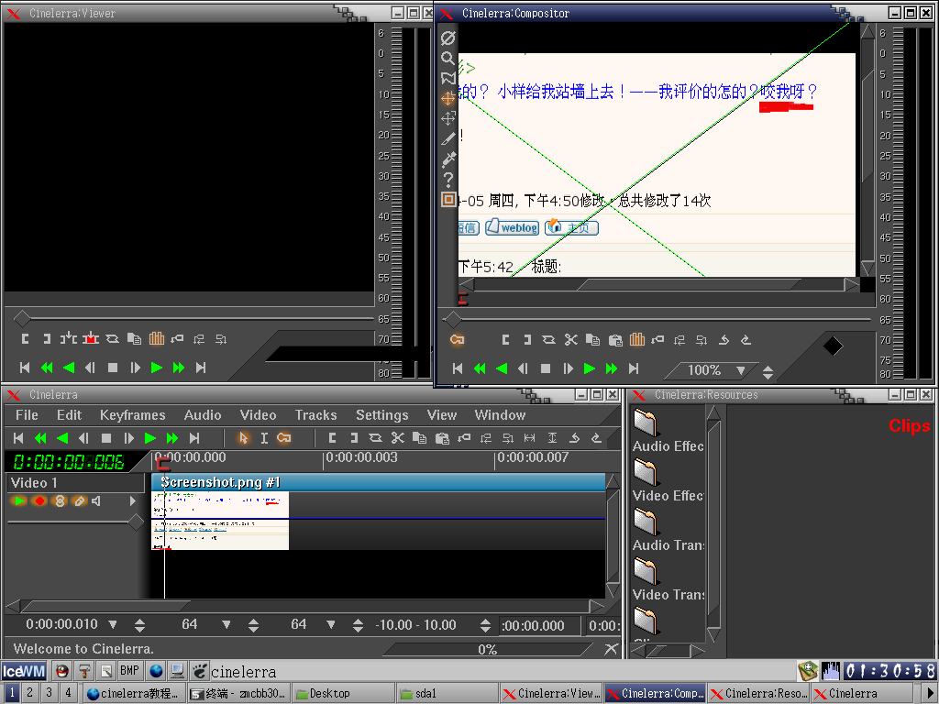Viewport: 939px width, 704px height.
Task: Click Paste icon in Compositor toolbar
Action: tap(615, 340)
